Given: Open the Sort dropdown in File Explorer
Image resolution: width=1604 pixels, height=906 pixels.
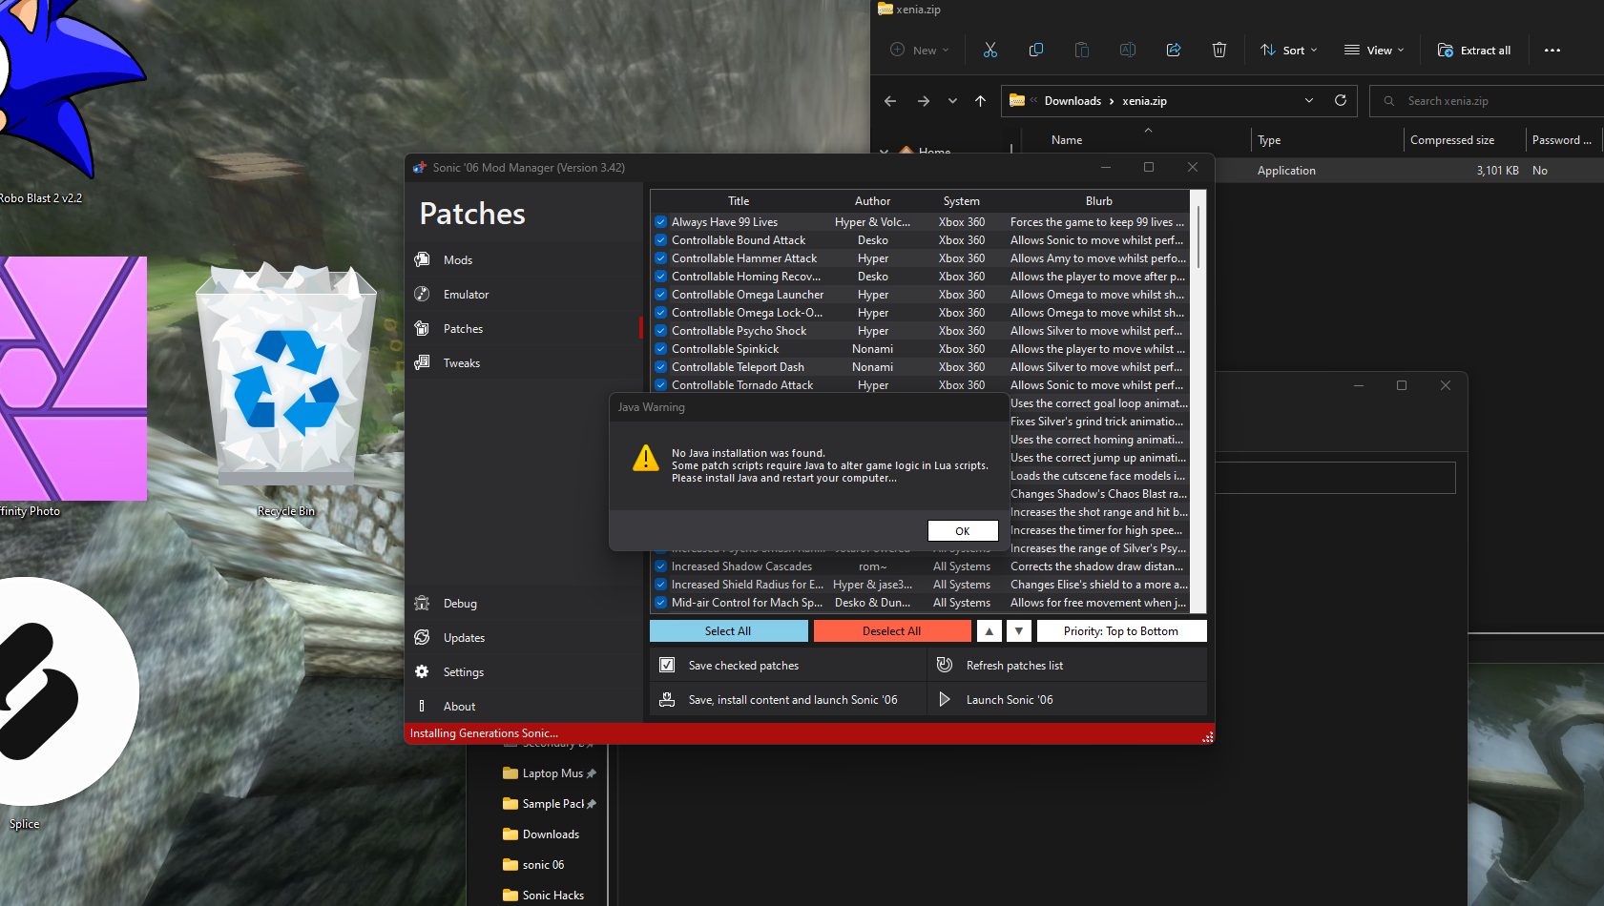Looking at the screenshot, I should (1287, 50).
